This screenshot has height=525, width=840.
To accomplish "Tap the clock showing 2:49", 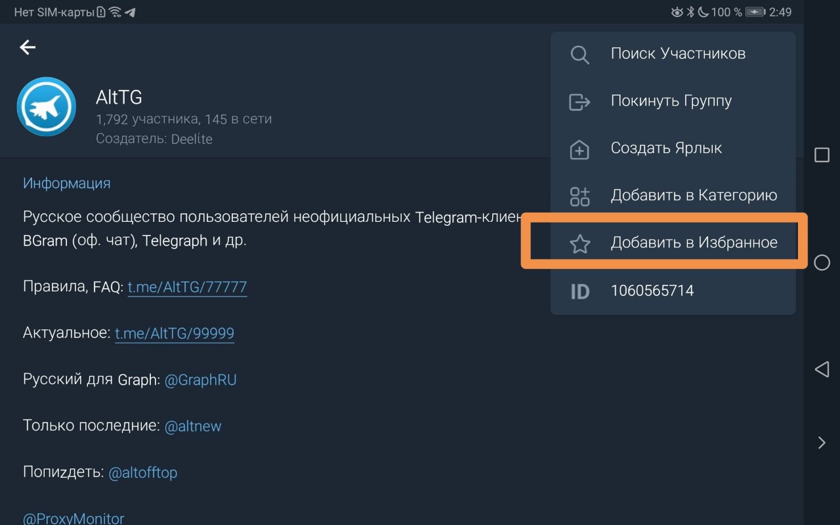I will [x=781, y=12].
